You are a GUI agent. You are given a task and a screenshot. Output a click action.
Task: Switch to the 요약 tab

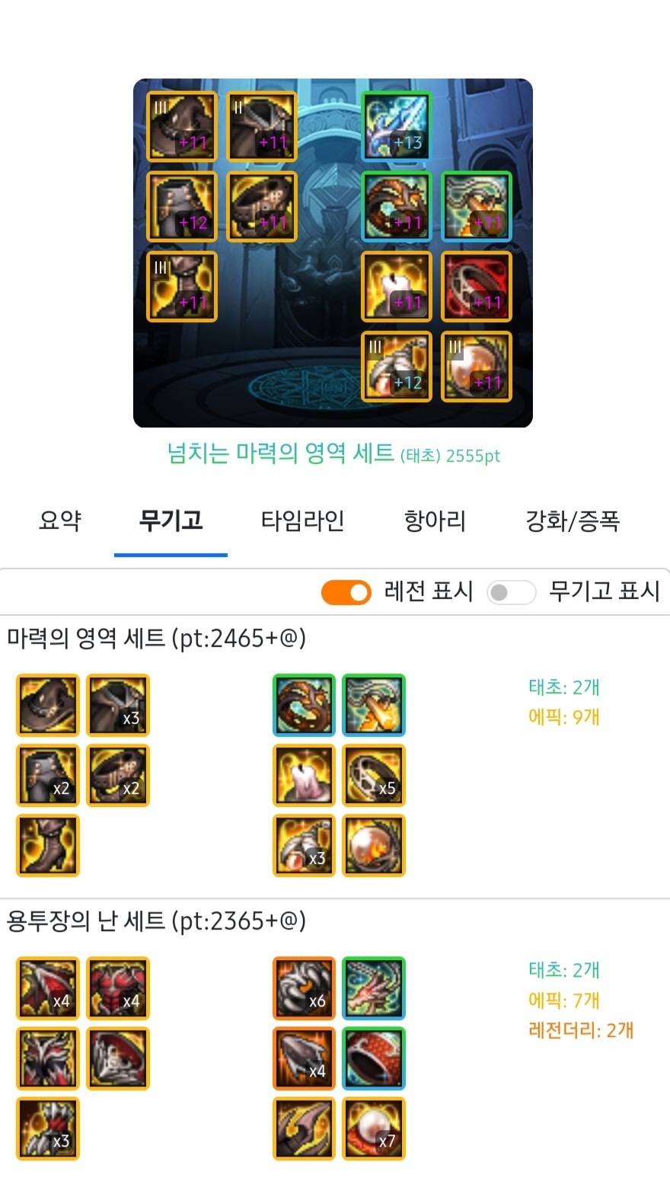pyautogui.click(x=59, y=521)
